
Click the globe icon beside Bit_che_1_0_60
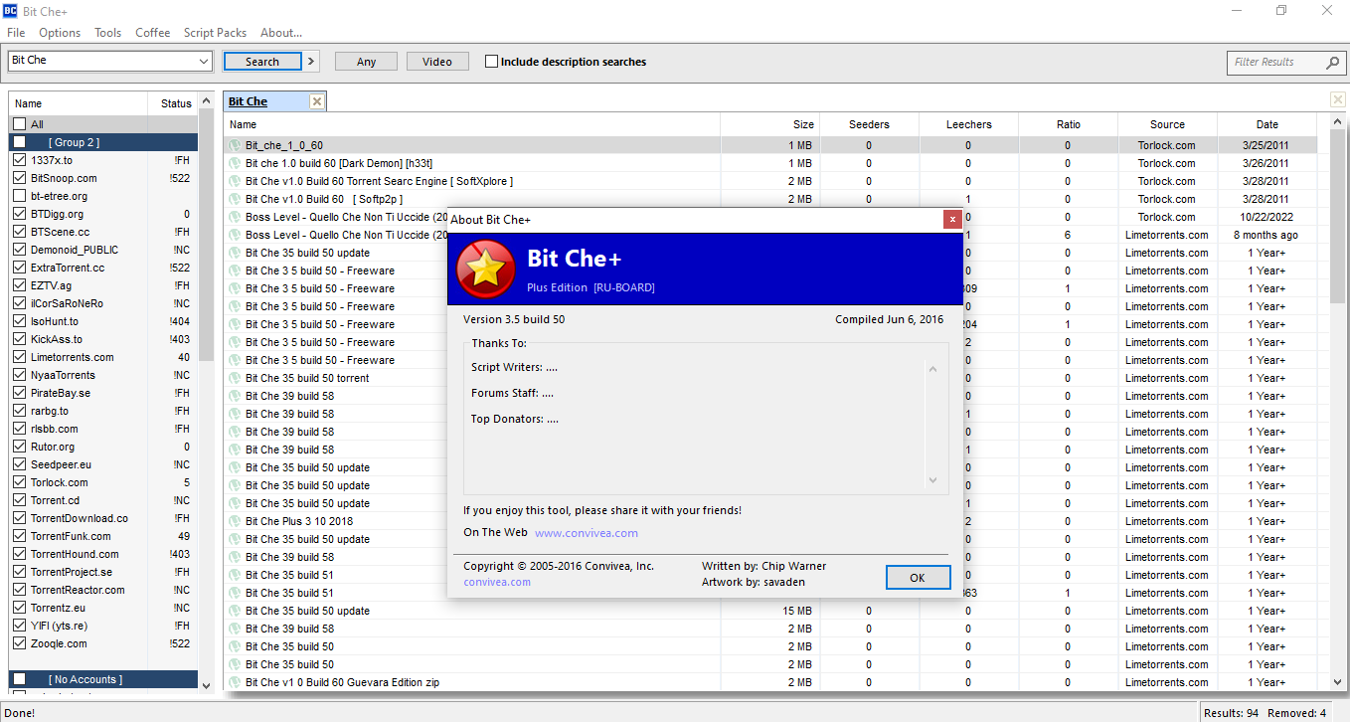coord(236,145)
